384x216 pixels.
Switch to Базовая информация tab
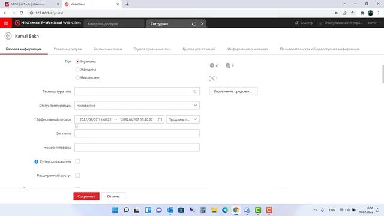tap(24, 49)
